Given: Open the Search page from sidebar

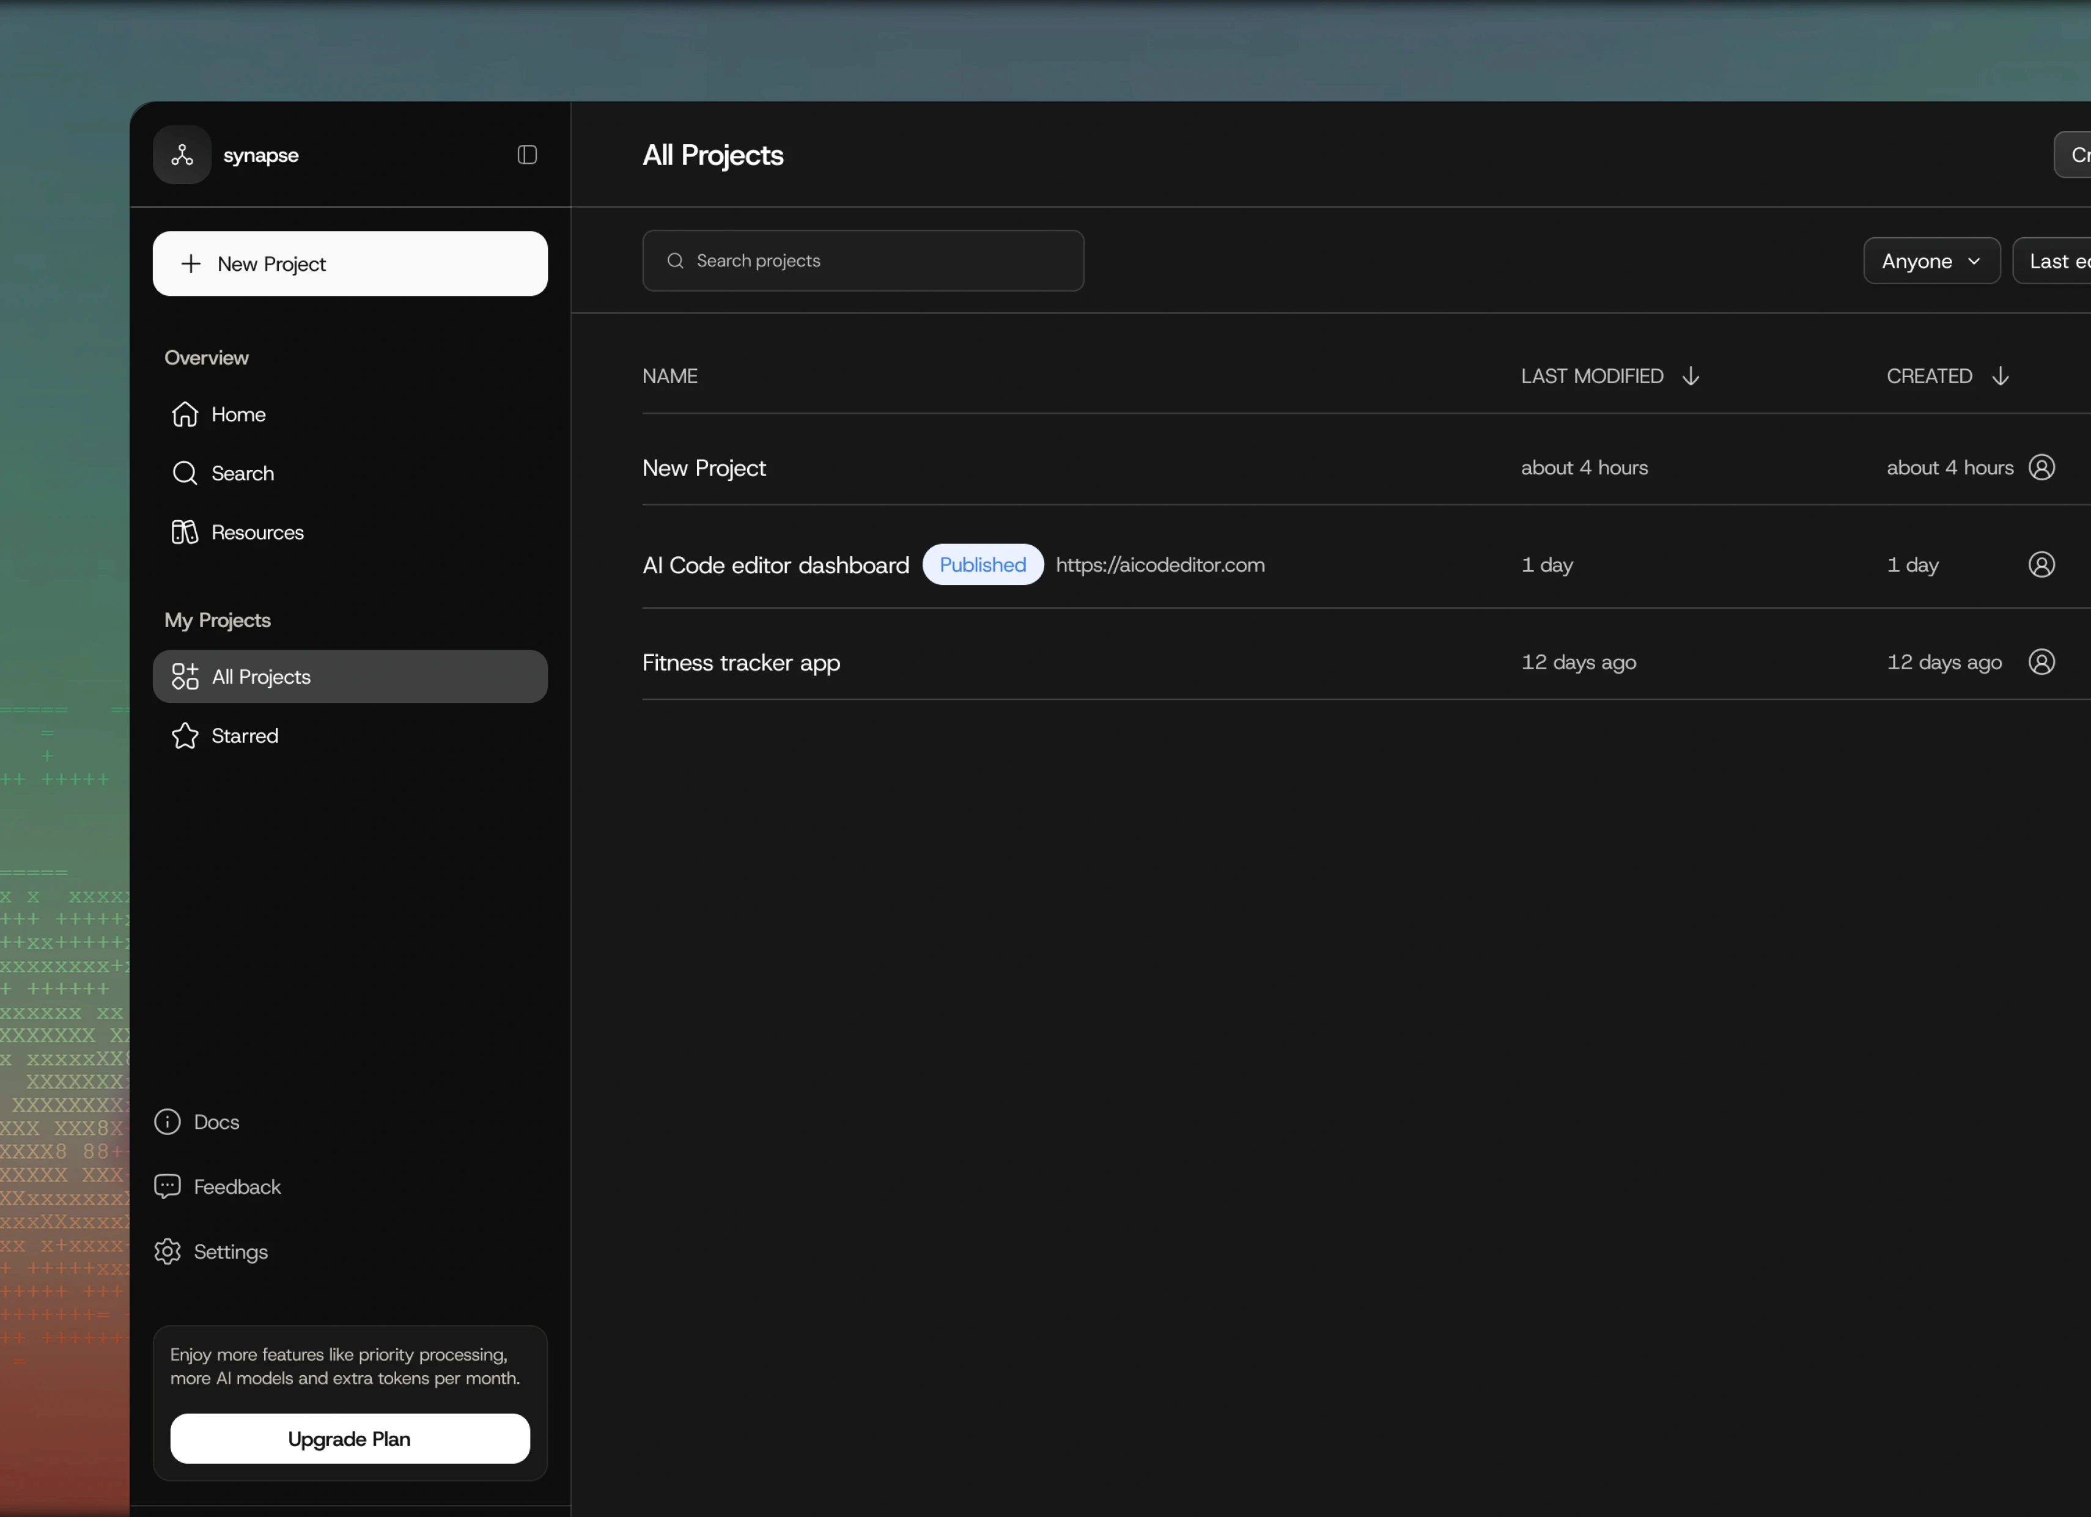Looking at the screenshot, I should [350, 474].
